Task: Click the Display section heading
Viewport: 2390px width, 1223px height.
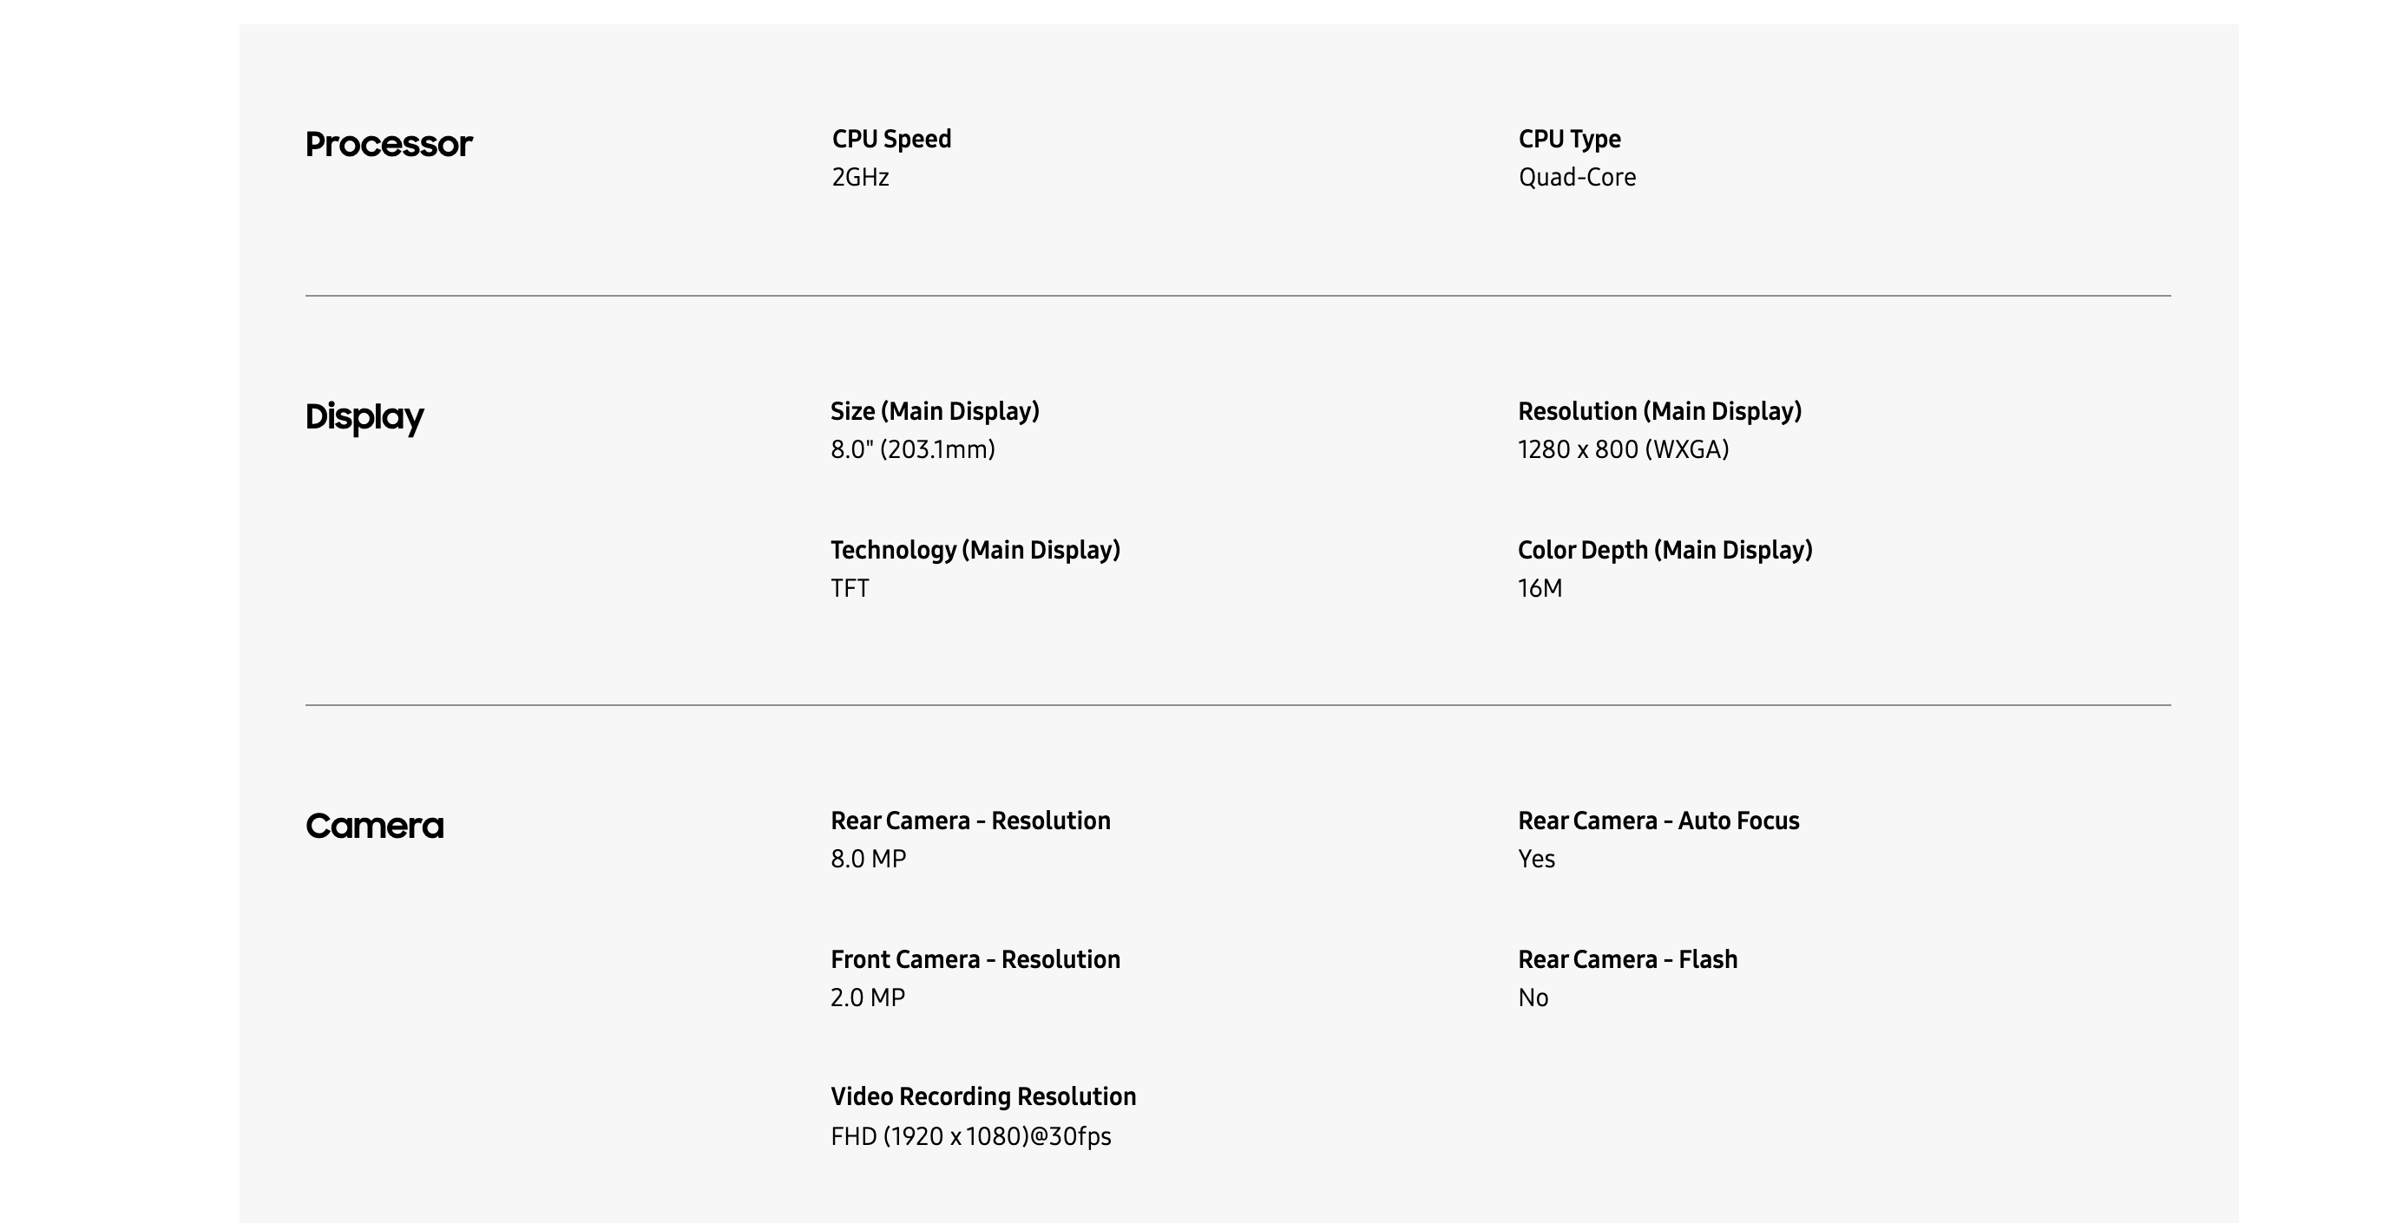Action: pos(364,417)
